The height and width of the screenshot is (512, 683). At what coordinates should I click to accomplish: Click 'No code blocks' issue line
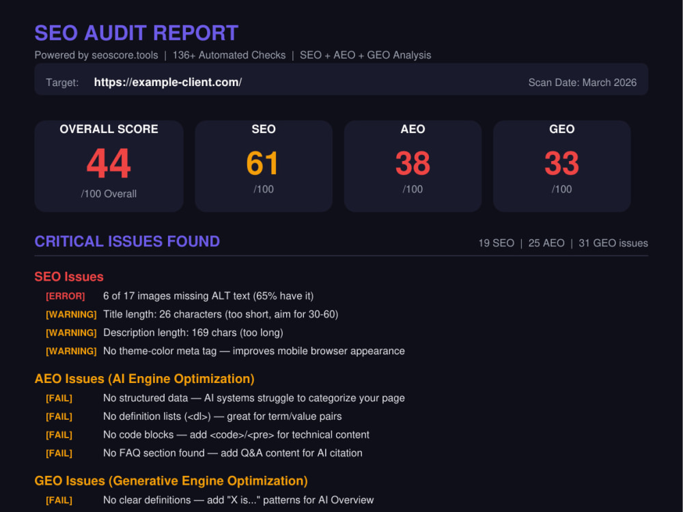(236, 434)
